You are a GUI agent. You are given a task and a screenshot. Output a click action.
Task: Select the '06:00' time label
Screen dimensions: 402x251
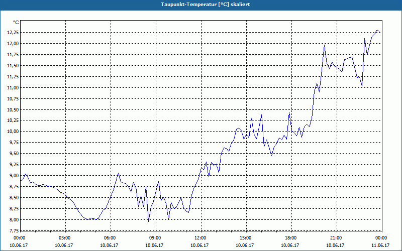pyautogui.click(x=111, y=238)
